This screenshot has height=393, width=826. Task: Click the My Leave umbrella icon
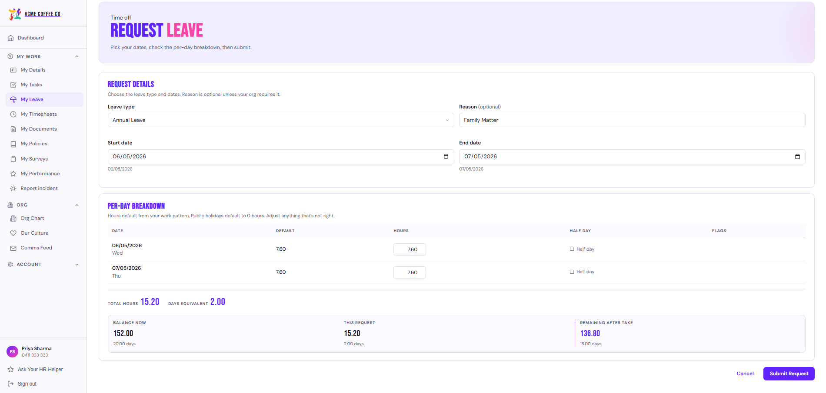[x=13, y=99]
